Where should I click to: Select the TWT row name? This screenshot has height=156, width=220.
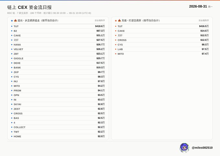click(16, 132)
